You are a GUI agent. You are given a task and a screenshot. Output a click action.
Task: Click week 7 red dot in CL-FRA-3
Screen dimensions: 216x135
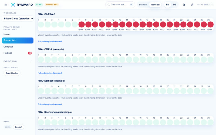(x=82, y=25)
